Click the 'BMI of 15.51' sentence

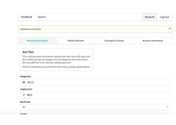click(x=34, y=63)
